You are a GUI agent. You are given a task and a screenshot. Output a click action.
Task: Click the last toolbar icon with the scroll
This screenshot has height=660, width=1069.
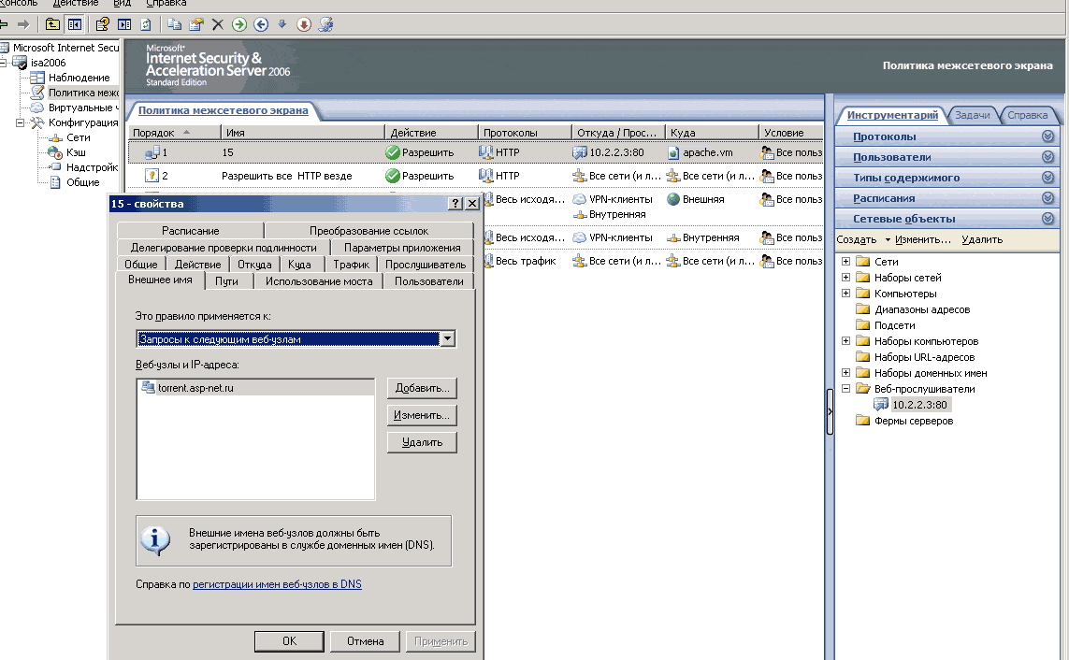pyautogui.click(x=325, y=24)
